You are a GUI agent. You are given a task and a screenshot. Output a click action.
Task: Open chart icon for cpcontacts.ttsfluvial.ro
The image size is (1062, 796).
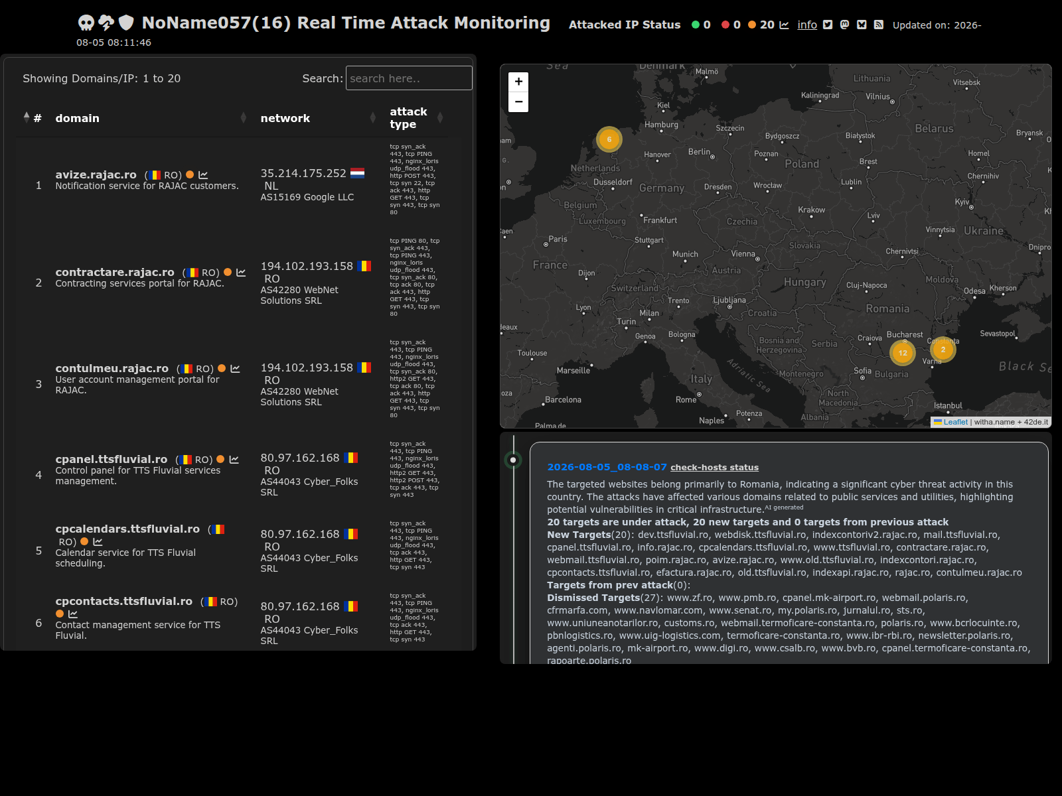click(73, 614)
